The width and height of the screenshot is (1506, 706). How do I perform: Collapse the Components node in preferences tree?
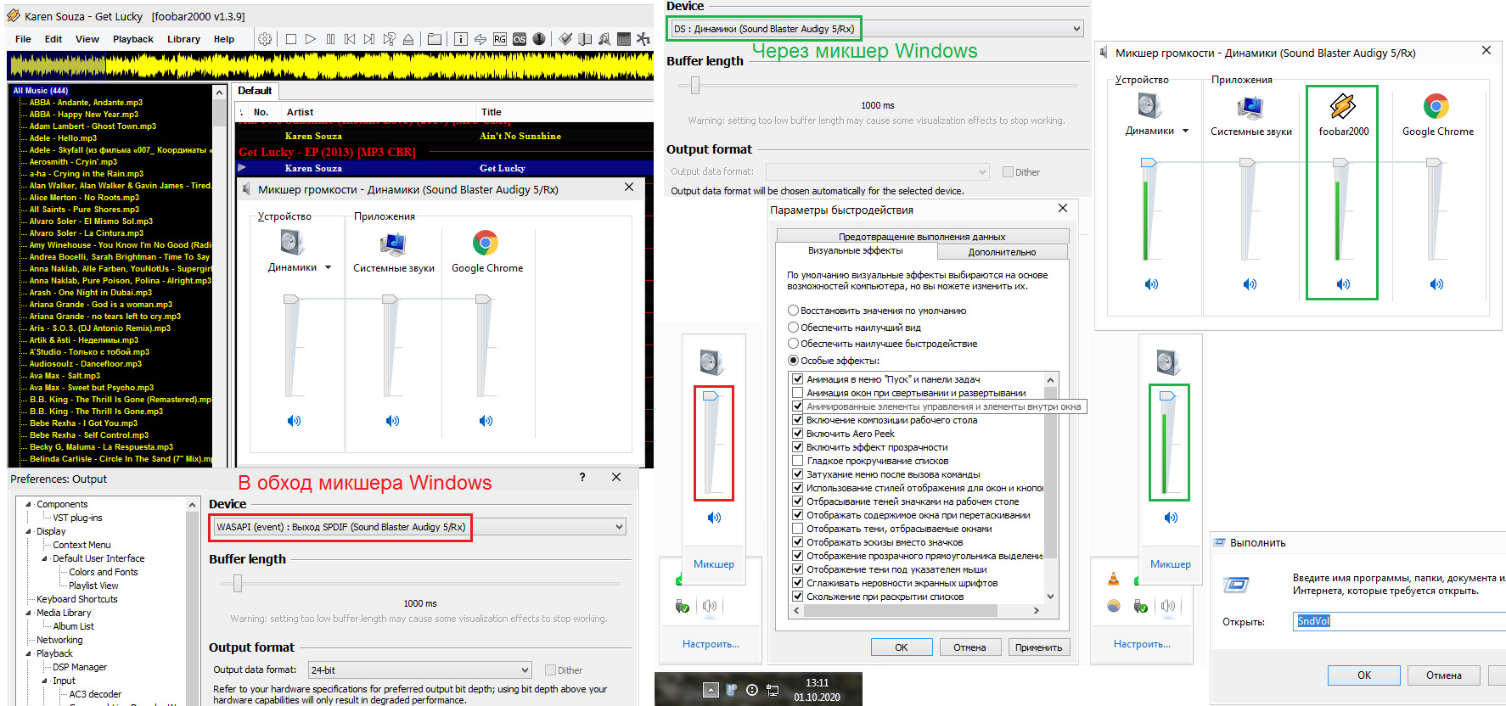[x=28, y=504]
